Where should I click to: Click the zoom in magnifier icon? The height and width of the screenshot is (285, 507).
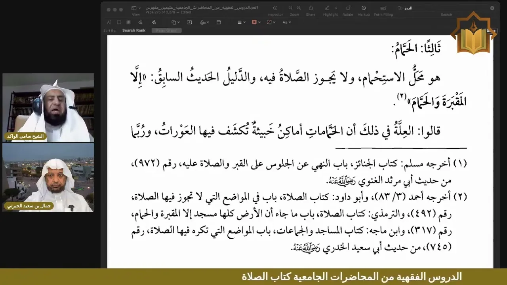(x=299, y=8)
